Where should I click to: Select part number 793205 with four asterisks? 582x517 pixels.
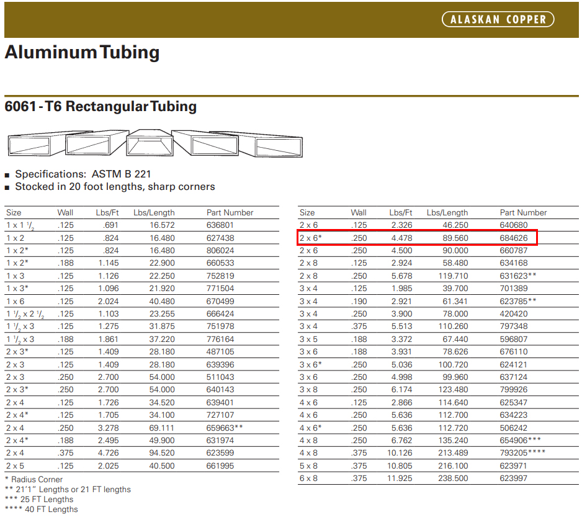[522, 452]
